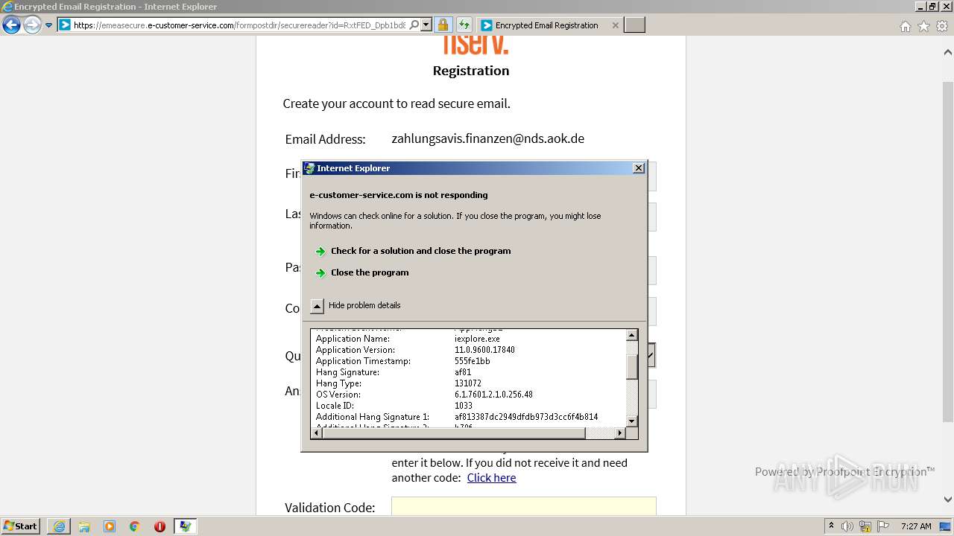Viewport: 954px width, 536px height.
Task: Close the Encrypted Email Registration tab
Action: click(x=615, y=25)
